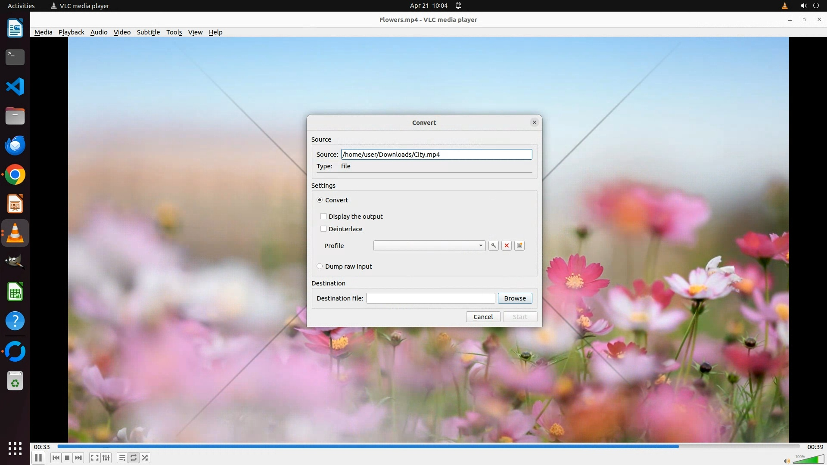This screenshot has width=827, height=465.
Task: Check the Deinterlace option
Action: point(323,229)
